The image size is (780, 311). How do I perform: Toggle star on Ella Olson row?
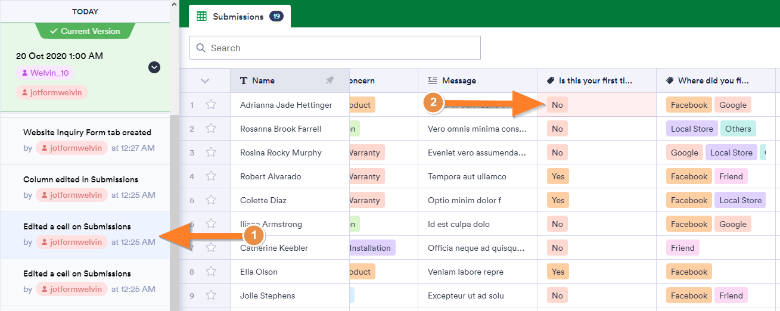coord(210,272)
